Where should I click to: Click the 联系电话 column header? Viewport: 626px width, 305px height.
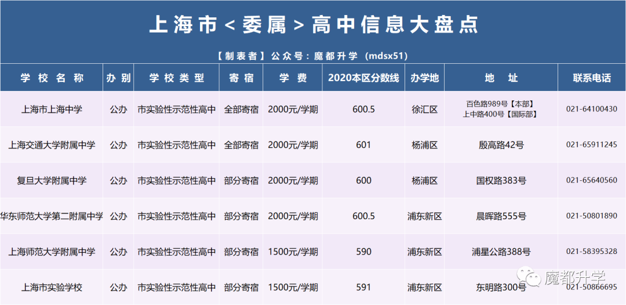click(x=592, y=78)
